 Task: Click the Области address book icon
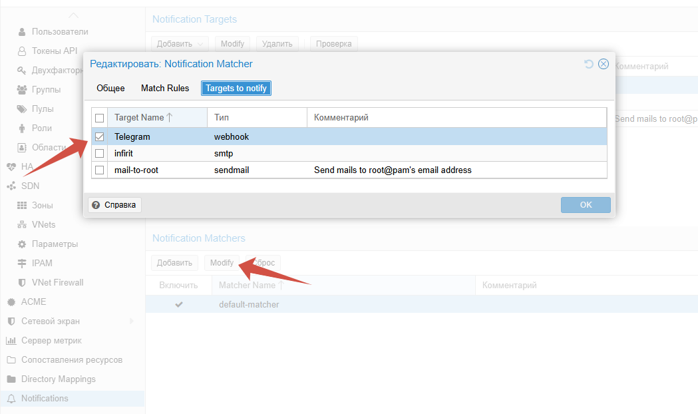(22, 147)
